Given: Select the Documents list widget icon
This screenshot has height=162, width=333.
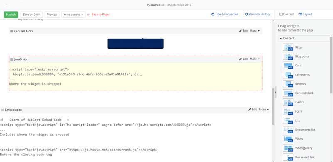Looking at the screenshot, I should point(288,130).
